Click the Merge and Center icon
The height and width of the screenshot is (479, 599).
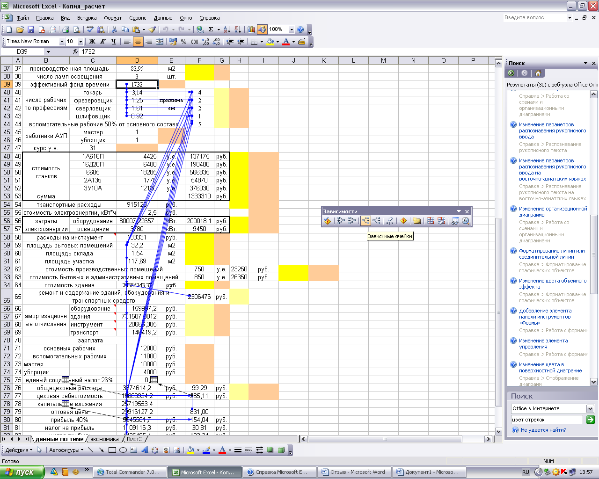pyautogui.click(x=160, y=42)
